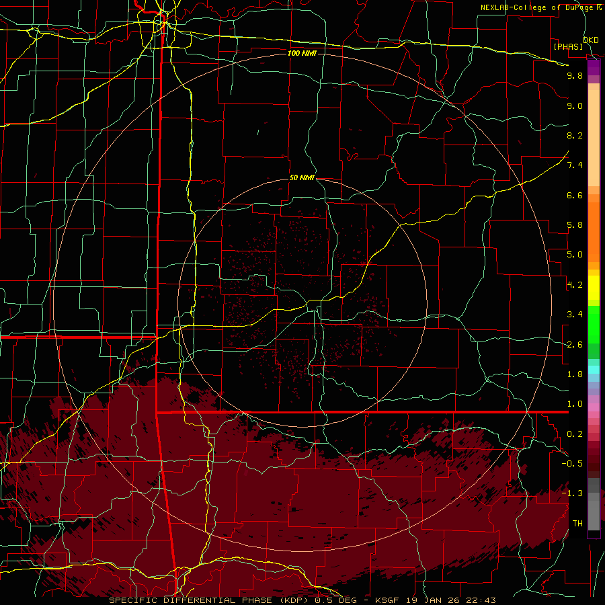Click the cyan swatch in color bar
The image size is (605, 605).
594,370
